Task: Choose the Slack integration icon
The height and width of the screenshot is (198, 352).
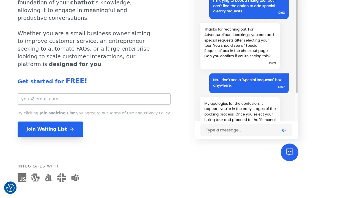Action: click(62, 178)
